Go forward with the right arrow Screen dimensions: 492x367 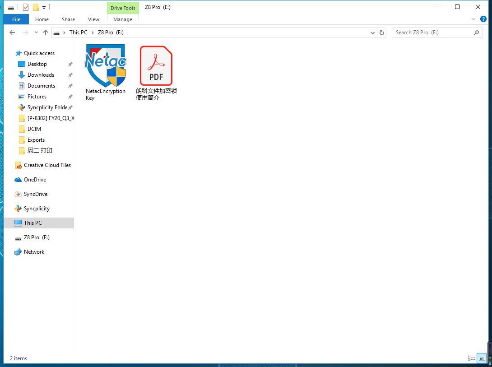point(25,33)
